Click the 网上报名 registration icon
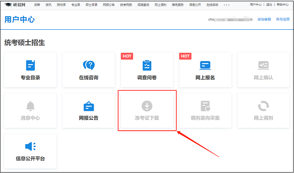 tap(205, 65)
